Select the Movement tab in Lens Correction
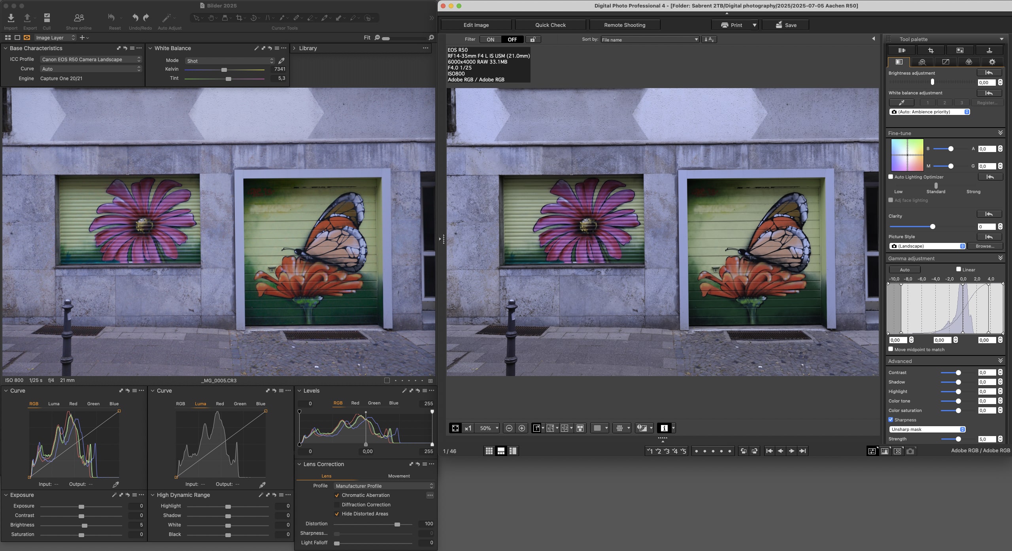The width and height of the screenshot is (1012, 551). [x=398, y=476]
